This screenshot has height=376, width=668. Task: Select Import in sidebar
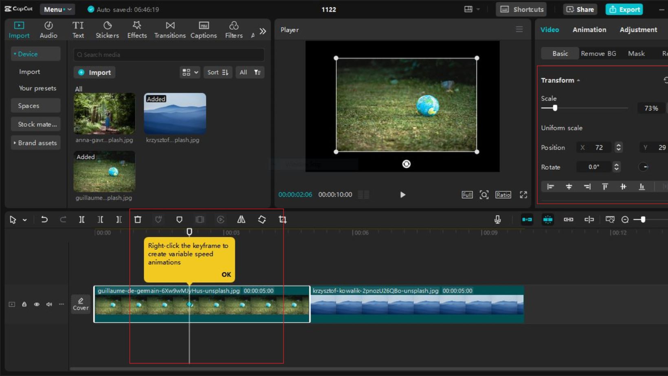[29, 72]
